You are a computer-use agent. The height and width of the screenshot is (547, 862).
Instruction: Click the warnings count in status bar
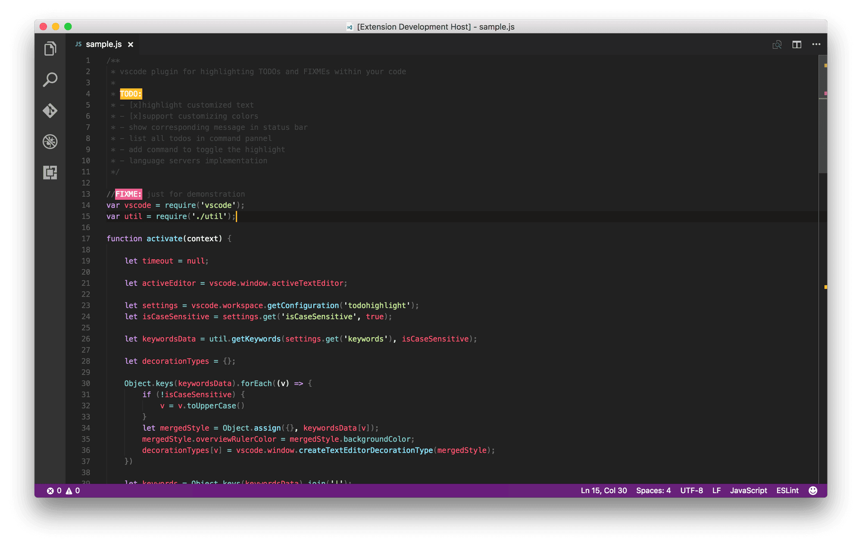73,491
